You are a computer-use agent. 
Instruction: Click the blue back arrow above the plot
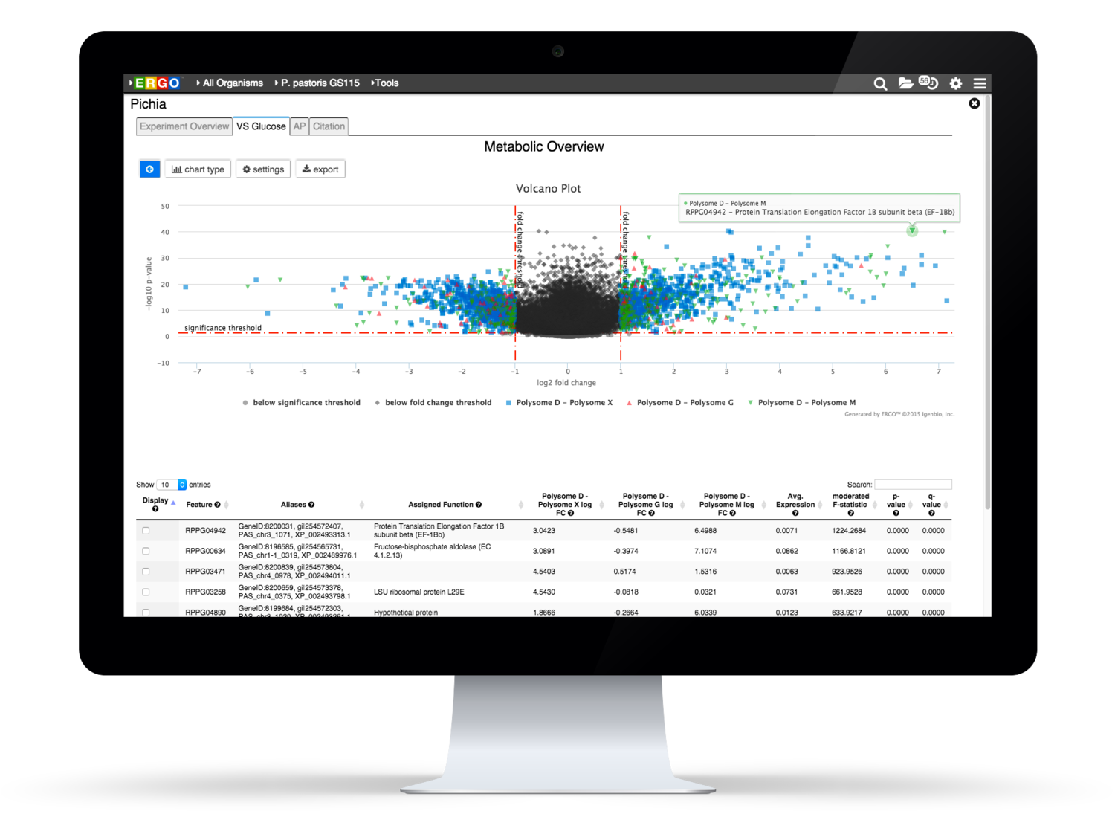[x=149, y=169]
